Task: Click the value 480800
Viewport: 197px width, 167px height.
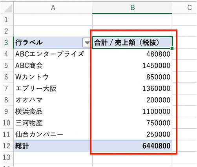Action: point(158,54)
